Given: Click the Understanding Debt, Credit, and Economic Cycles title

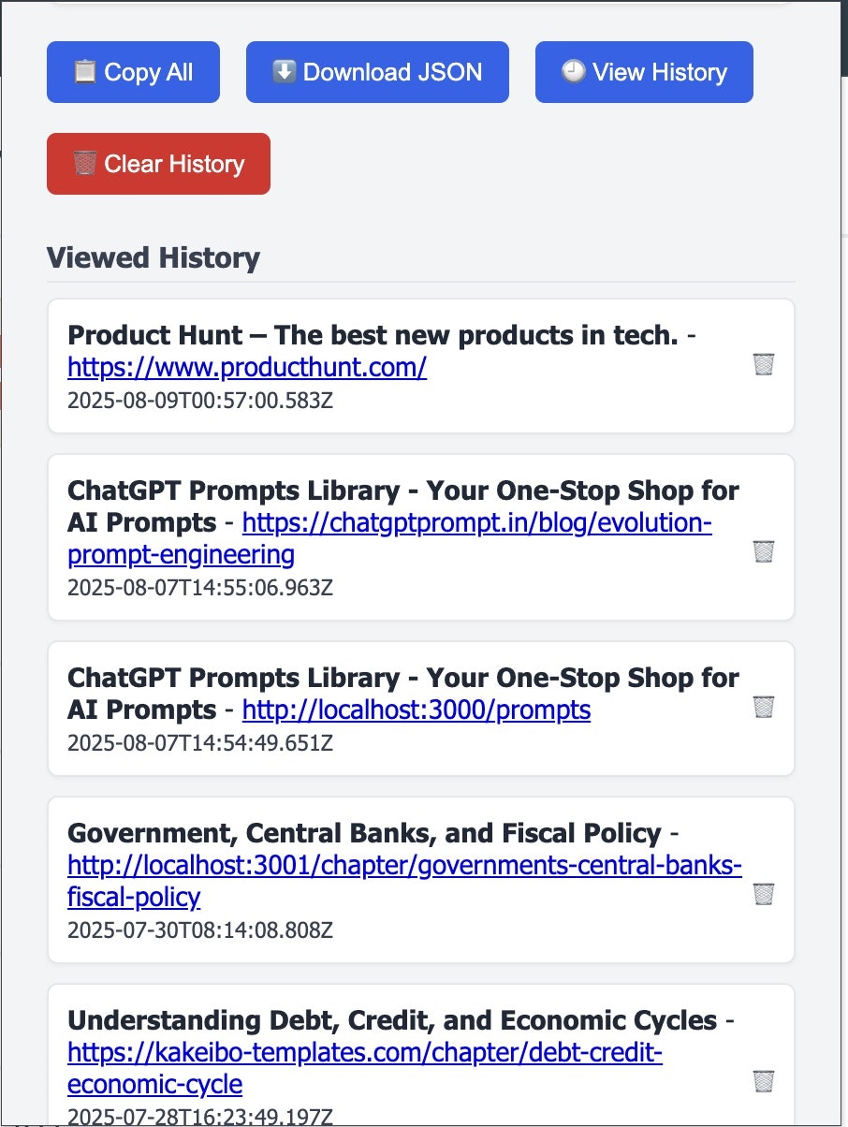Looking at the screenshot, I should click(x=392, y=1020).
